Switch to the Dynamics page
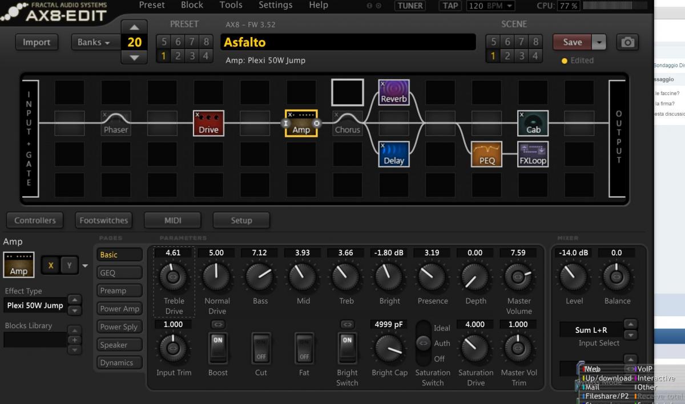 119,363
